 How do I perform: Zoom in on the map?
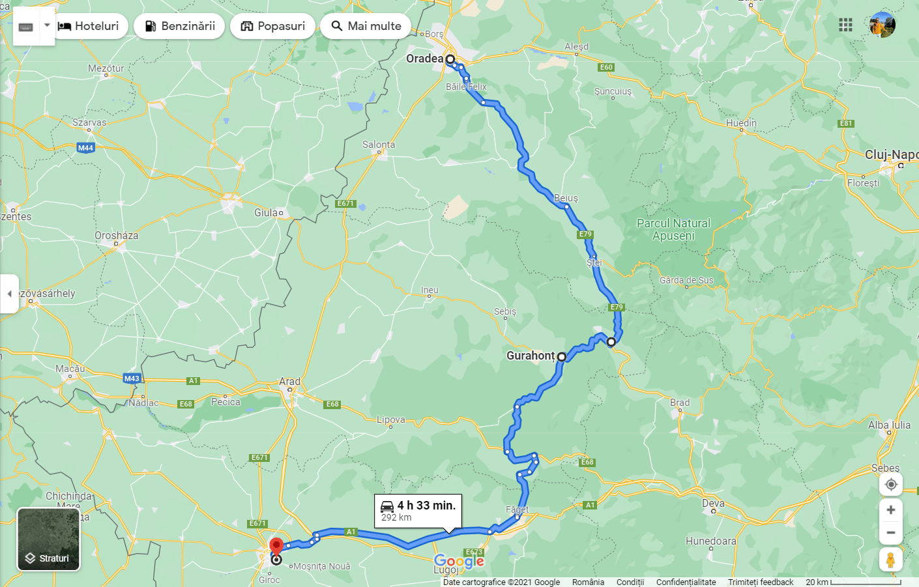tap(891, 510)
